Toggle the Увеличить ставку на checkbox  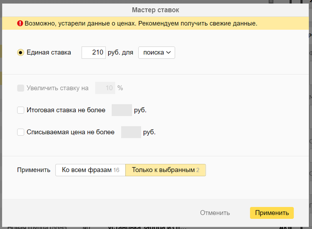point(21,88)
